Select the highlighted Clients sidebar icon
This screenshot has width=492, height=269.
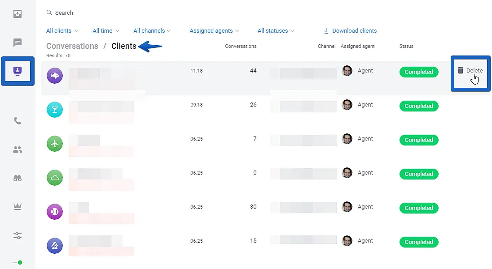click(x=18, y=71)
